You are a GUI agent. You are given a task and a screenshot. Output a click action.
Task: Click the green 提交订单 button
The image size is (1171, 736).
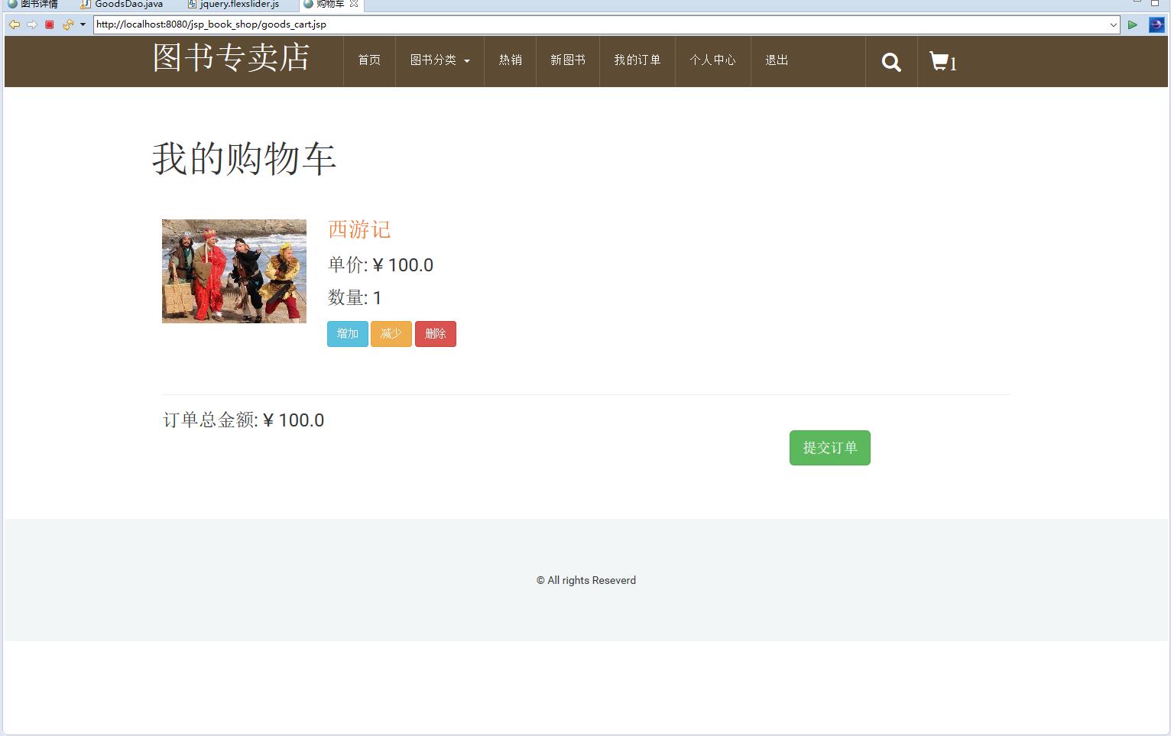click(830, 448)
